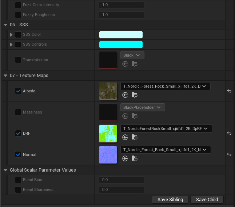Viewport: 235px width, 207px height.
Task: Collapse the 07 - Texture Maps section
Action: click(5, 76)
